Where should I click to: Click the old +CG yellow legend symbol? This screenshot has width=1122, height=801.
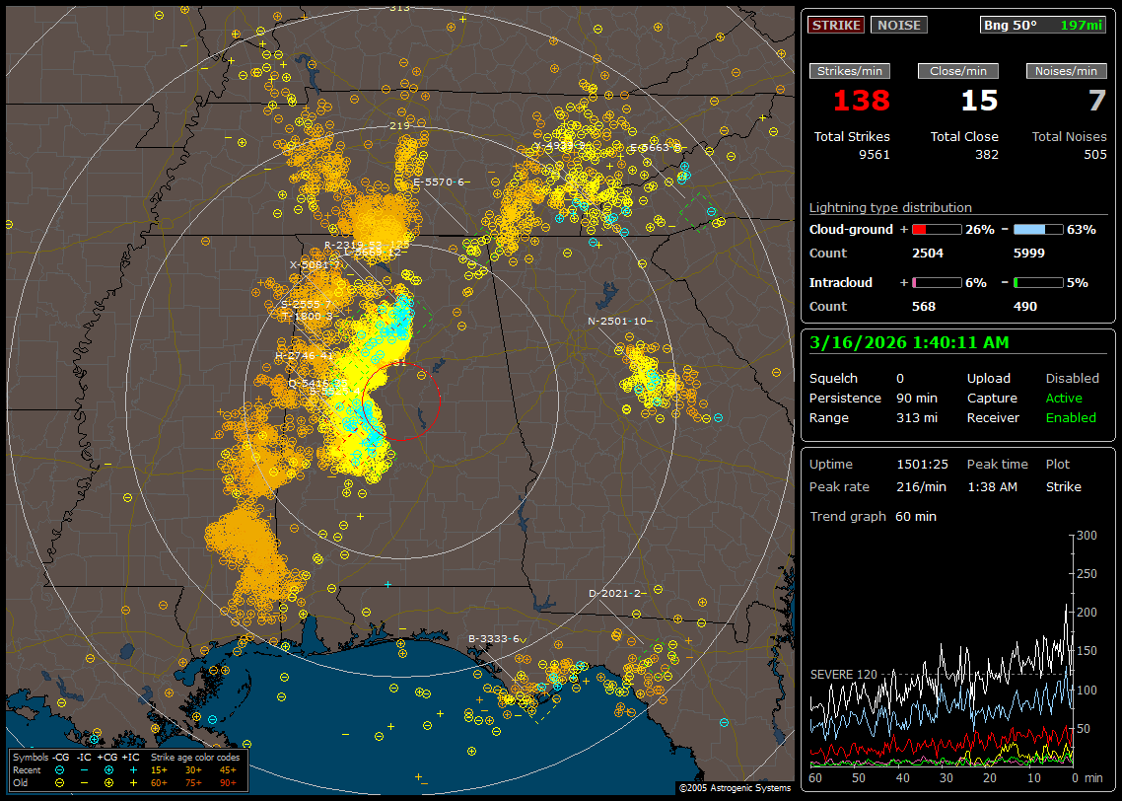coord(108,781)
